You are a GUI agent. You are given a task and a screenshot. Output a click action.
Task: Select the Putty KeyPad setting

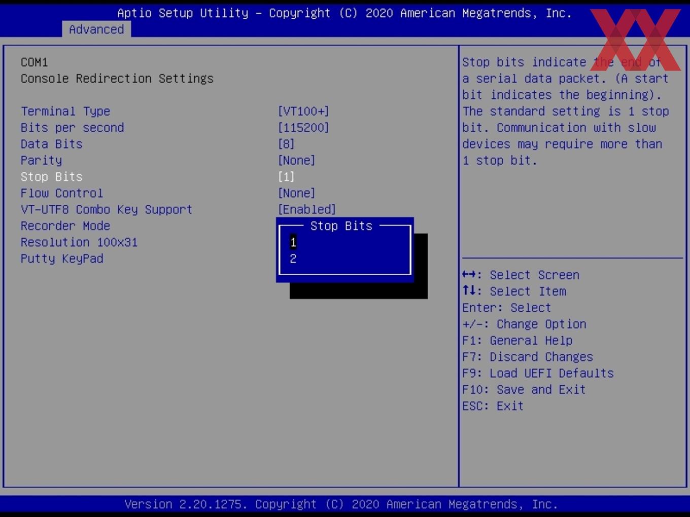[62, 258]
